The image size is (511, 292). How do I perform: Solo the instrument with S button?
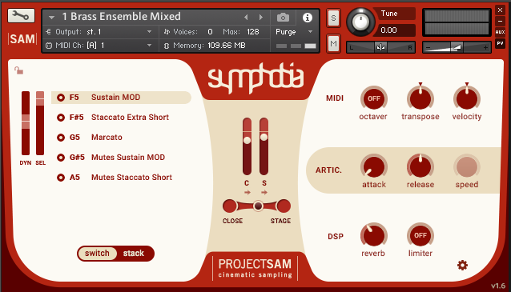[x=333, y=18]
